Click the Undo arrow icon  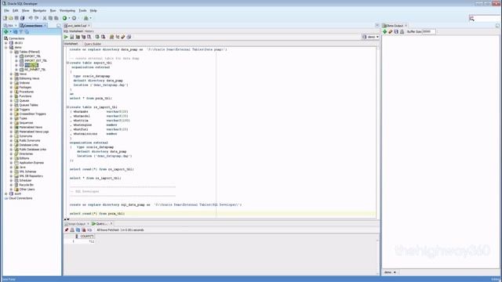point(31,18)
